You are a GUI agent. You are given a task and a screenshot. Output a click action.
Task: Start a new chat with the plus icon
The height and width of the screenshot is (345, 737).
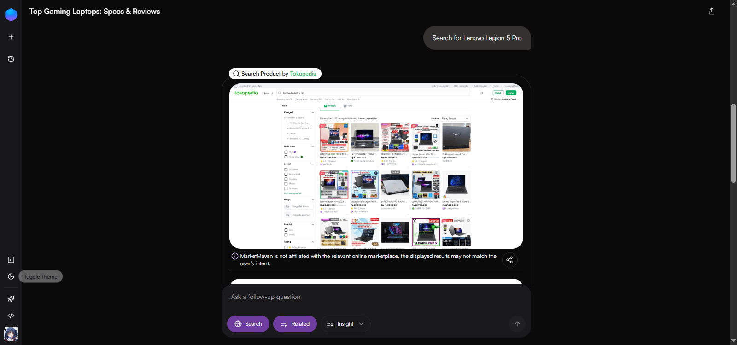click(11, 37)
